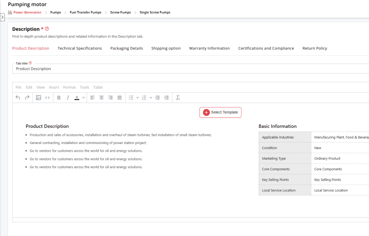Image resolution: width=369 pixels, height=236 pixels.
Task: Open the numbered list style dropdown
Action: coord(151,98)
